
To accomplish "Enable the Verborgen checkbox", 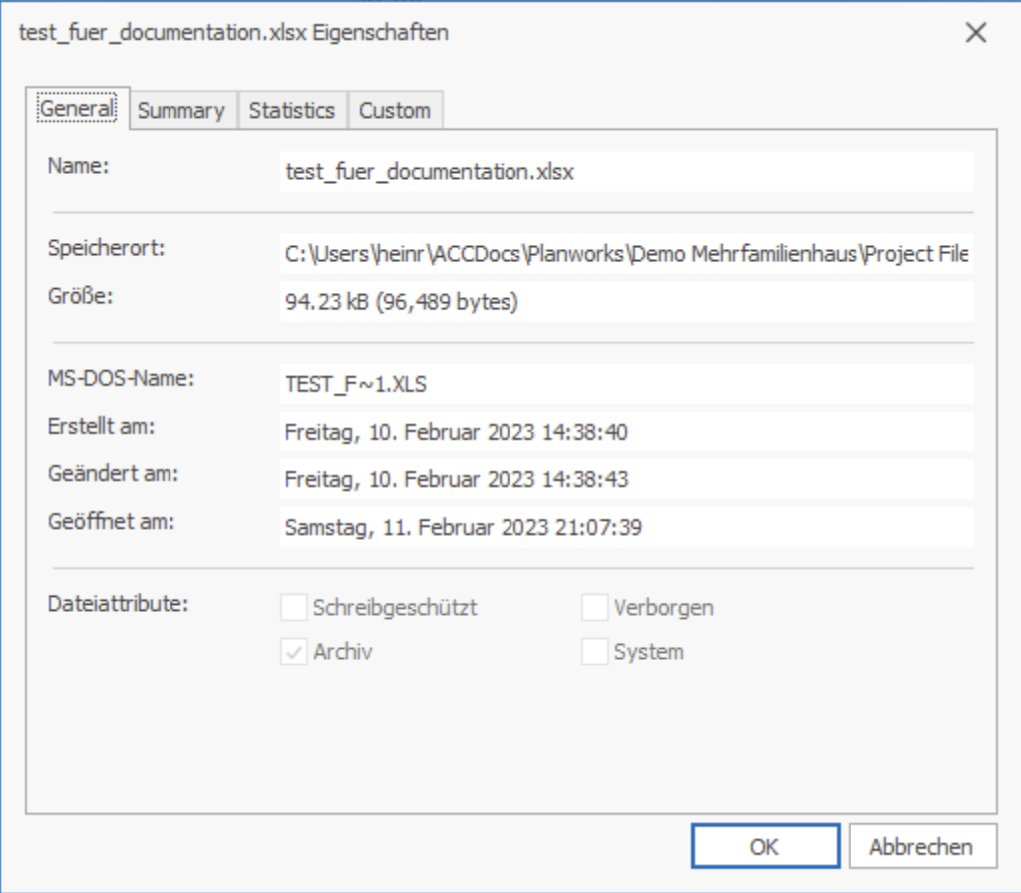I will (x=594, y=607).
